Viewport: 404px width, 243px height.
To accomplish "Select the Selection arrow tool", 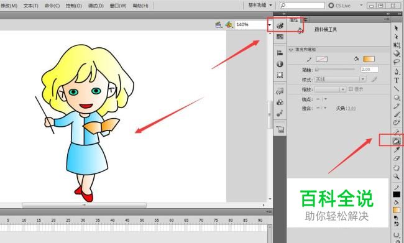I will click(x=397, y=28).
